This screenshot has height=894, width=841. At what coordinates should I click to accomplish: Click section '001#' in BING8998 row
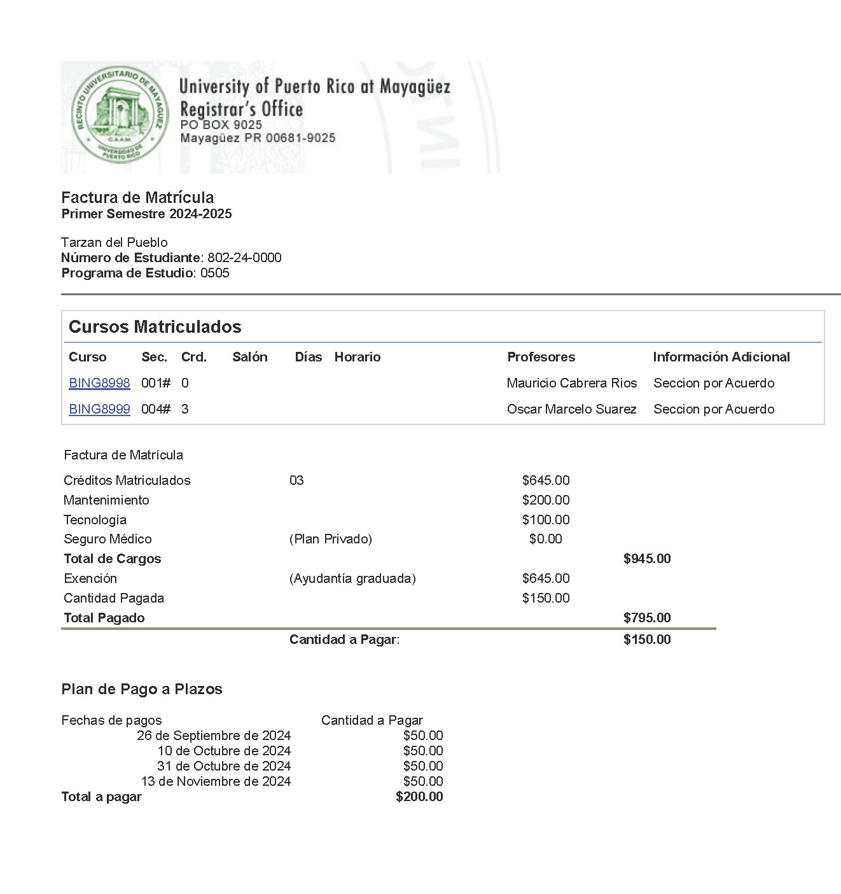pos(156,383)
